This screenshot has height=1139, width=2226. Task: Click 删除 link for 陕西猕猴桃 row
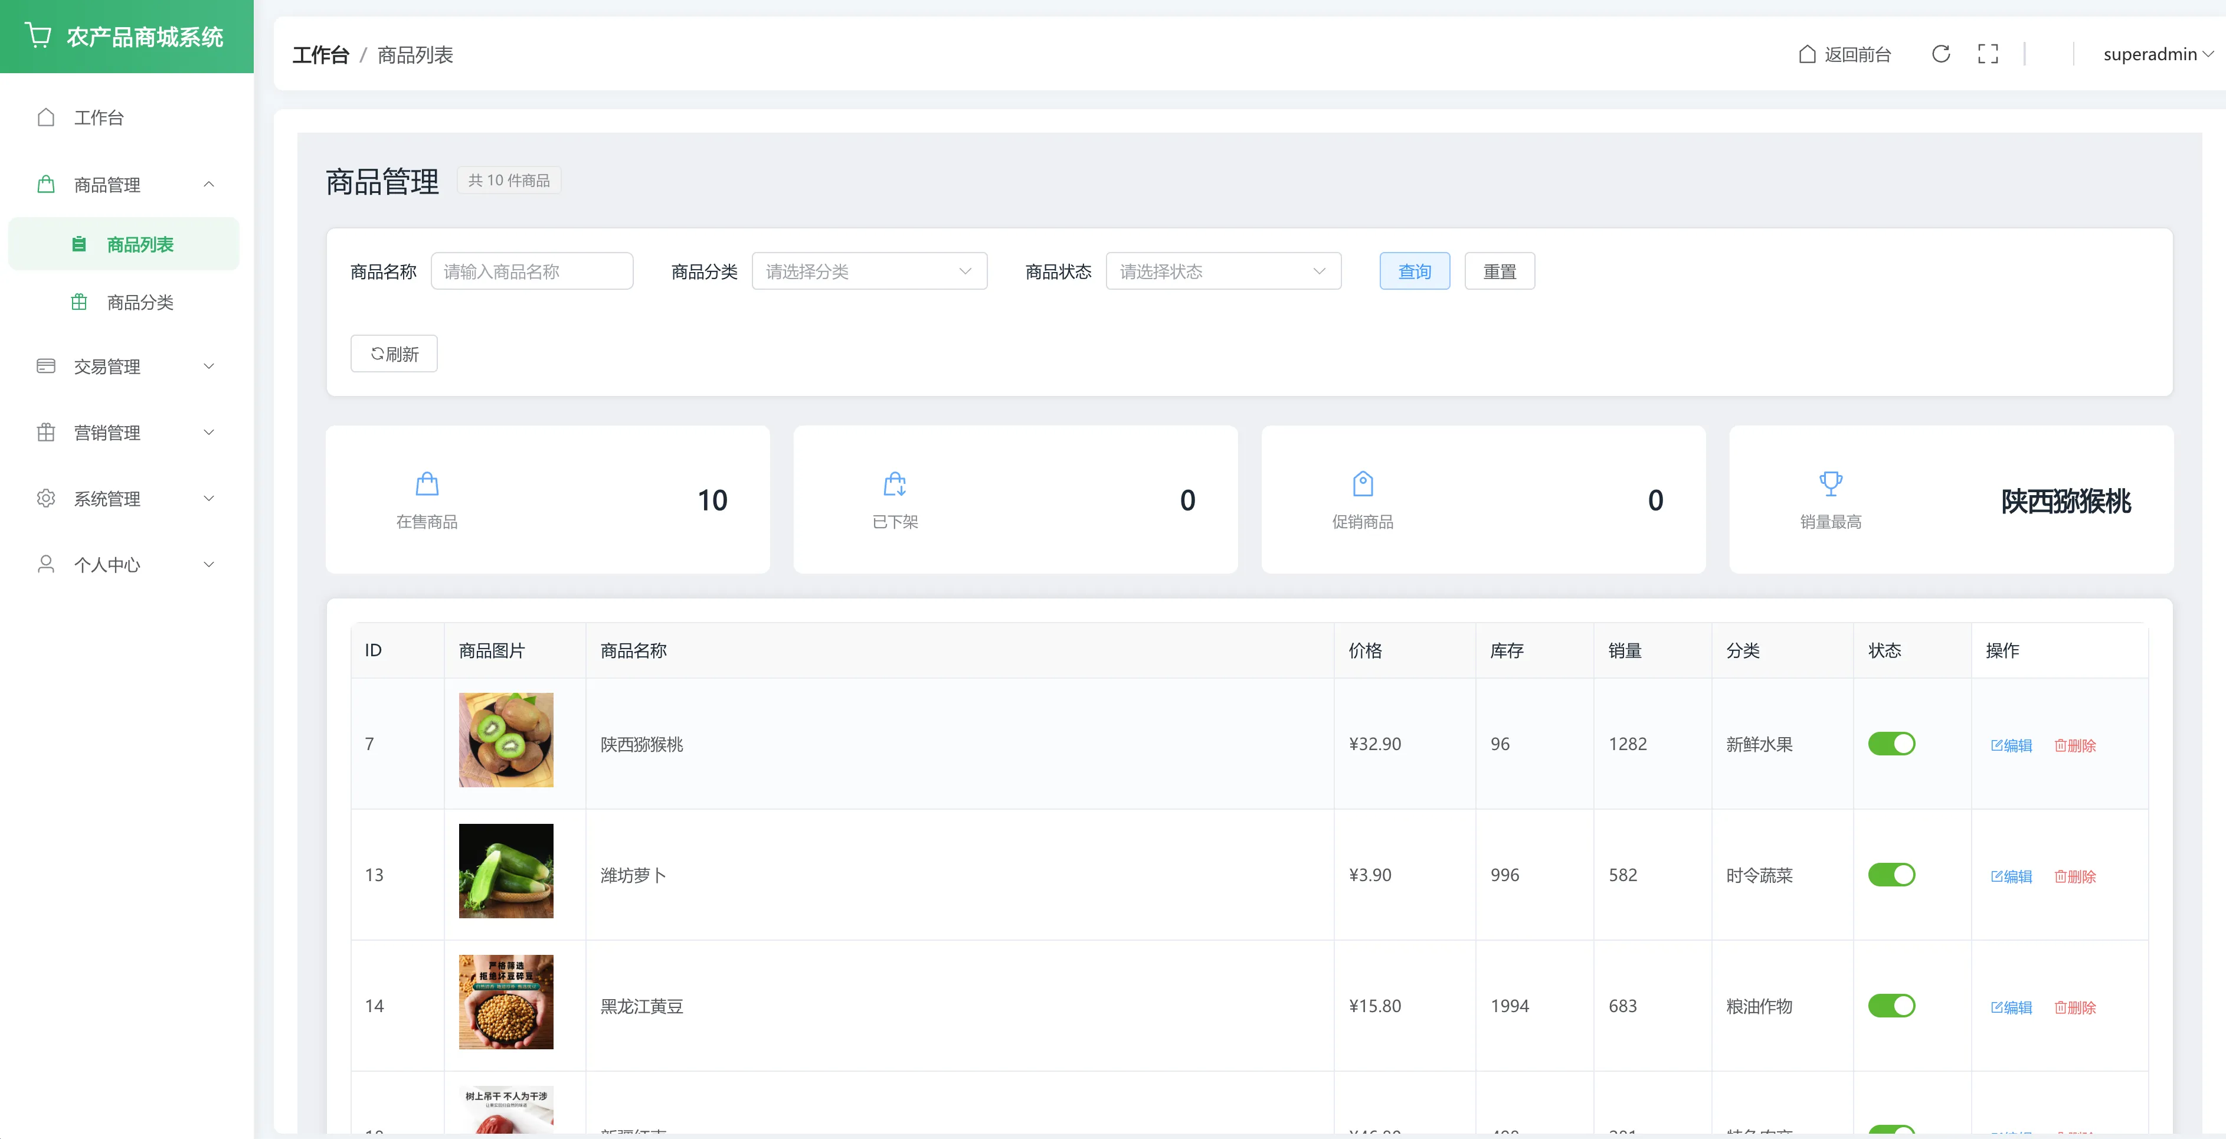tap(2075, 745)
